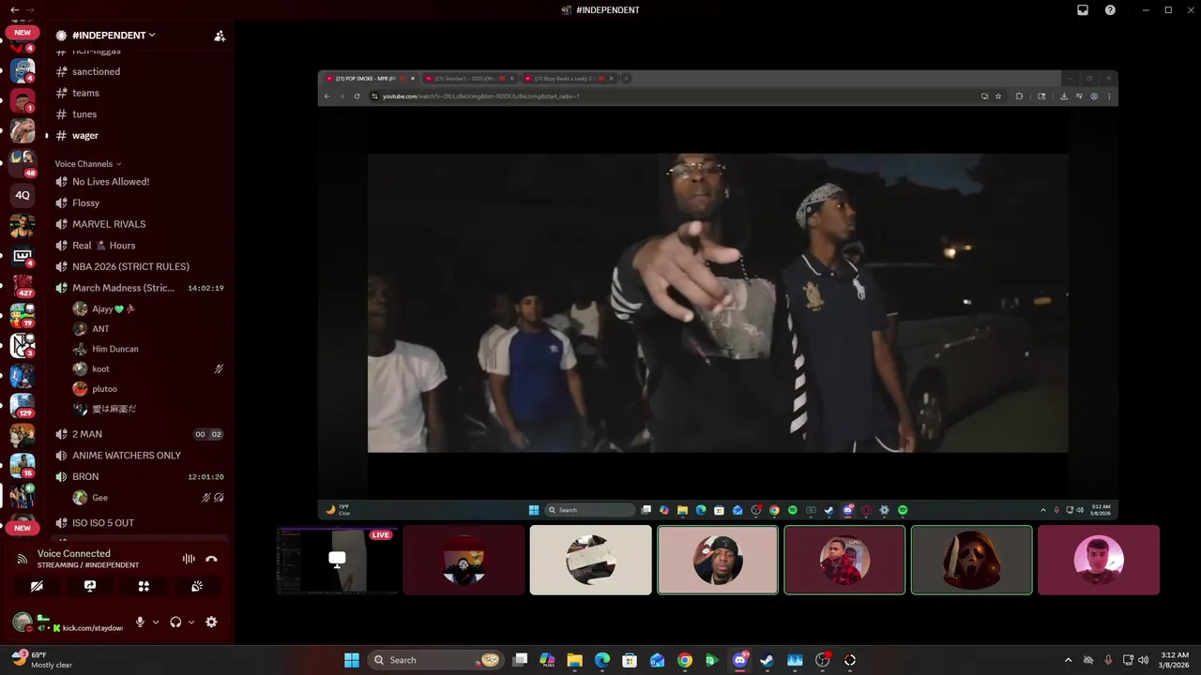This screenshot has width=1201, height=675.
Task: Select the participant tile with black beanie
Action: [718, 560]
